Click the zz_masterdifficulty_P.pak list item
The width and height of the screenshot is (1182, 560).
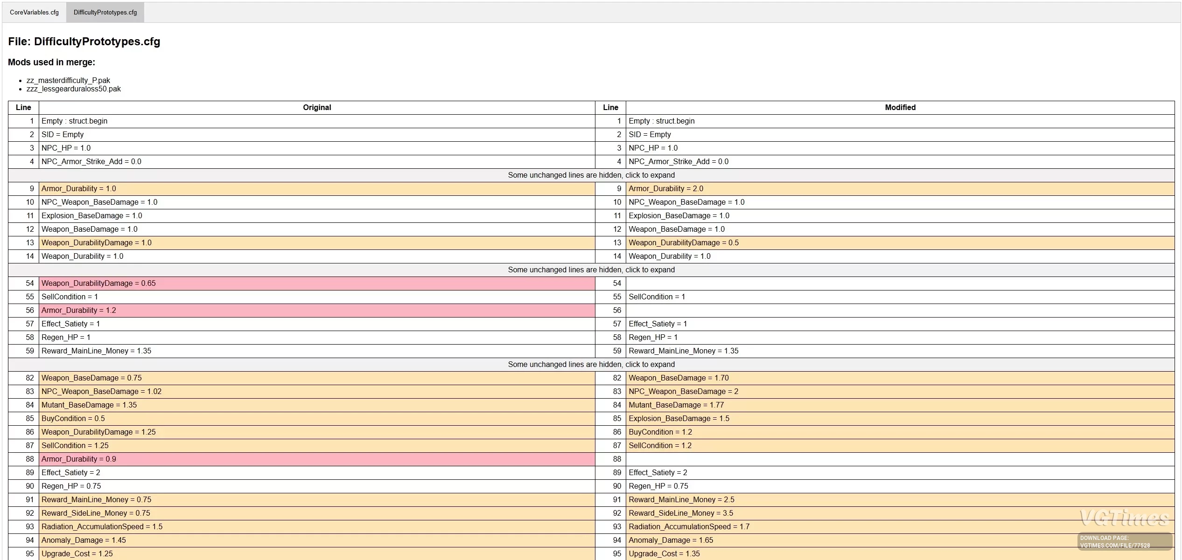tap(68, 81)
